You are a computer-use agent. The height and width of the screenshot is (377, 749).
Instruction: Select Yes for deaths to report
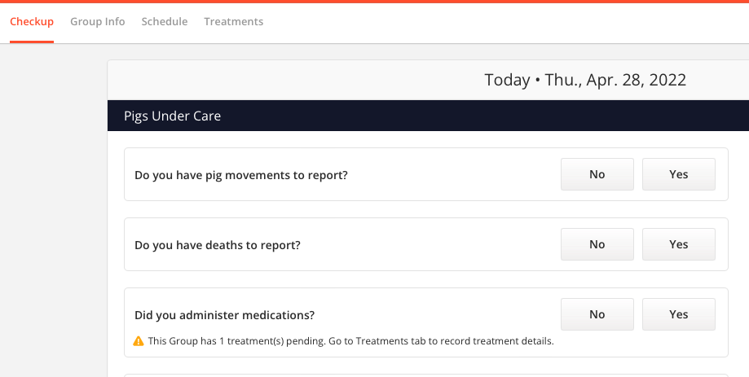[678, 244]
